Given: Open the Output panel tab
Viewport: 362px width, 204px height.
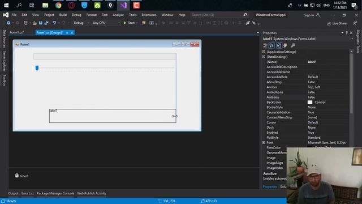Looking at the screenshot, I should pyautogui.click(x=13, y=193).
